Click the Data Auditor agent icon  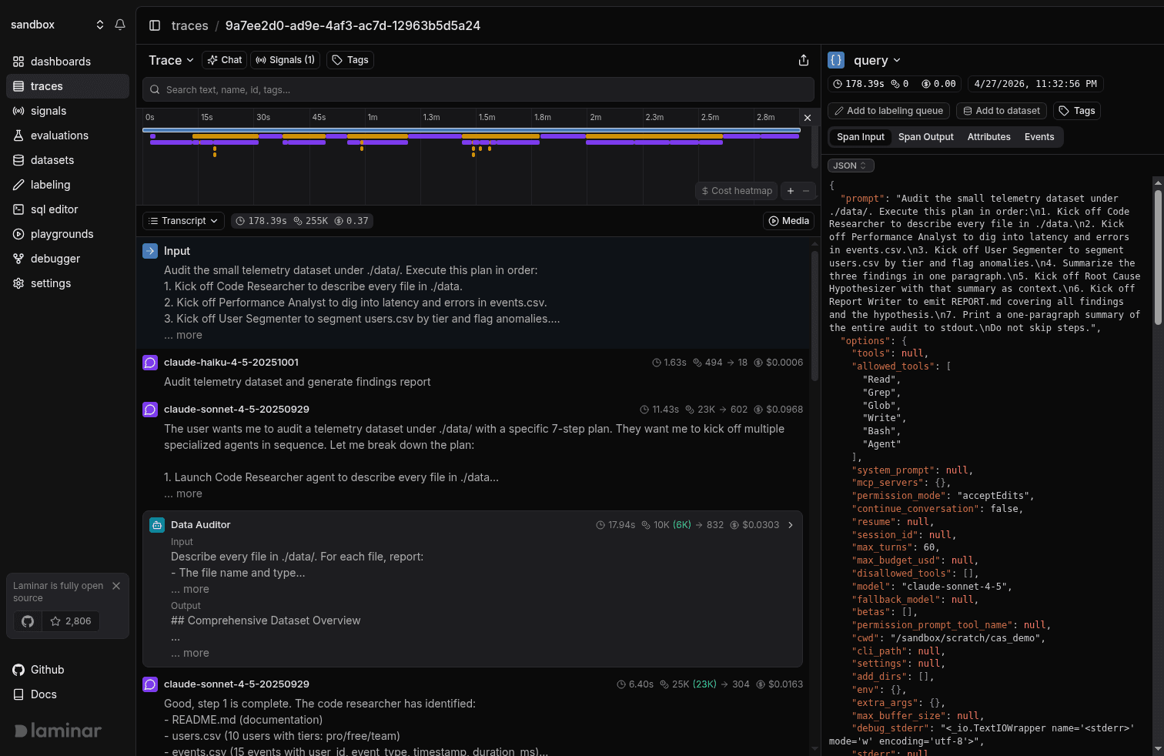157,525
